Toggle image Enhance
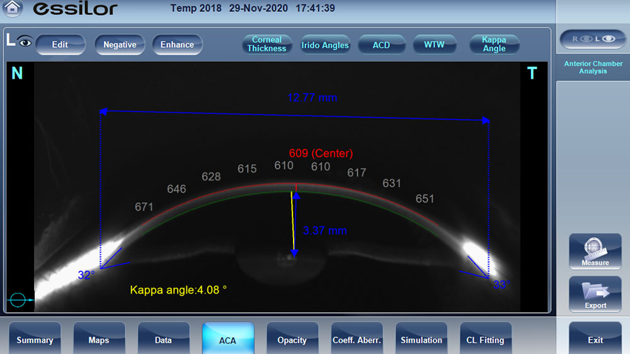 click(x=177, y=45)
